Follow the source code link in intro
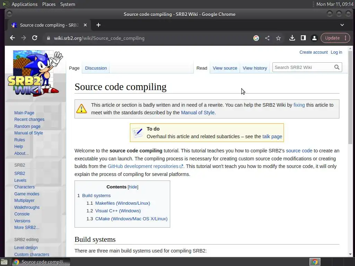Screen dimensions: 355x266 click(299, 151)
